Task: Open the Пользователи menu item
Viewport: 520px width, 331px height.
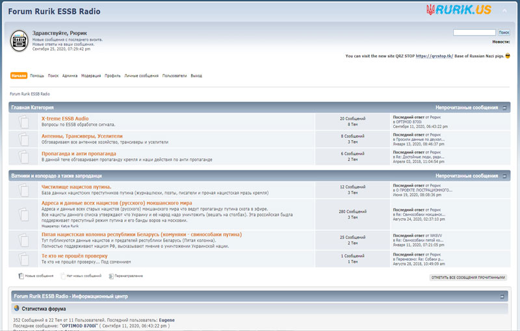Action: click(174, 76)
